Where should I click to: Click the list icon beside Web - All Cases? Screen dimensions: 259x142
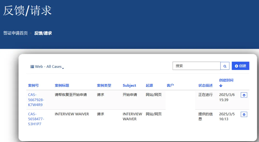click(x=32, y=67)
